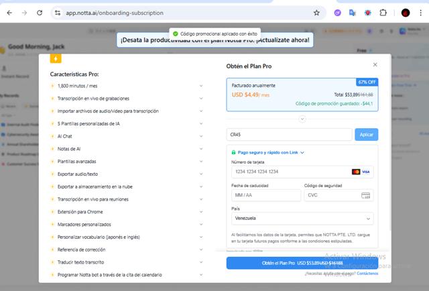
Task: Click the Visa logo in card field
Action: (x=366, y=172)
